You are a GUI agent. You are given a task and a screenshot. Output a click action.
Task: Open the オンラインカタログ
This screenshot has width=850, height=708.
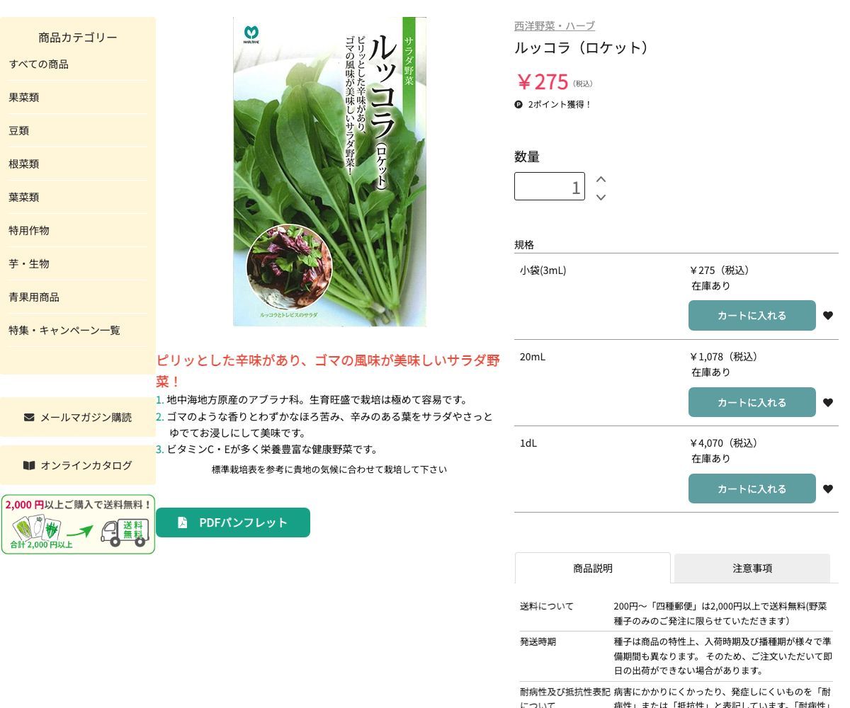78,465
